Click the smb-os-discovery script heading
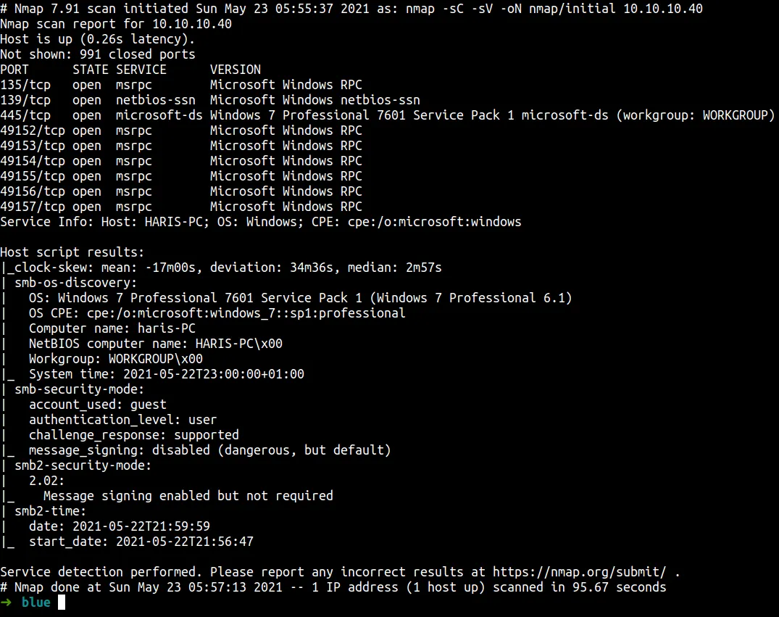 coord(75,283)
